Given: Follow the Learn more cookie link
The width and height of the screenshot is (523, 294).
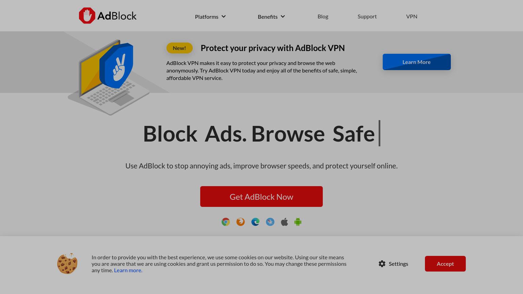Looking at the screenshot, I should tap(128, 270).
